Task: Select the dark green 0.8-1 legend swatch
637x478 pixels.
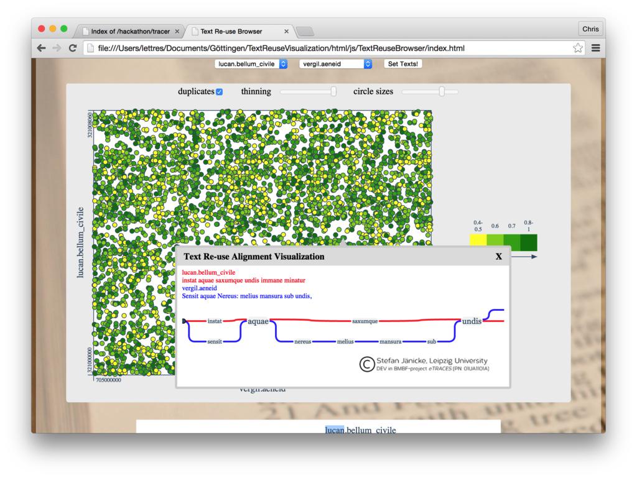Action: click(529, 242)
